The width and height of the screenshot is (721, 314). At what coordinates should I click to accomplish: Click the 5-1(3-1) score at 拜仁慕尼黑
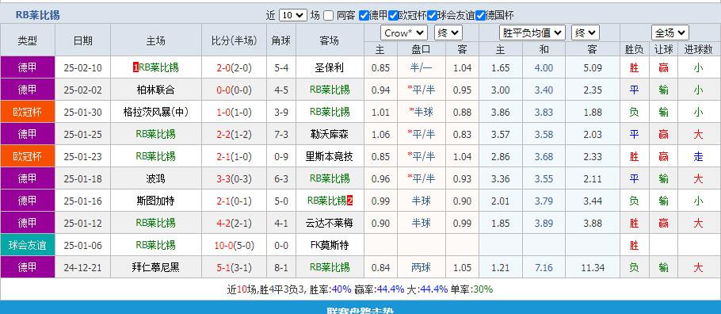point(234,267)
